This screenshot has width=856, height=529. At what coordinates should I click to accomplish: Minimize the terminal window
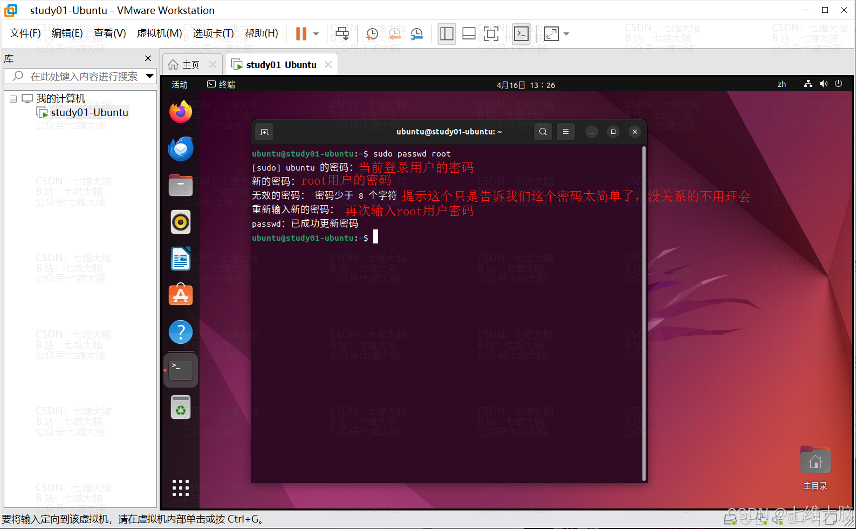592,132
